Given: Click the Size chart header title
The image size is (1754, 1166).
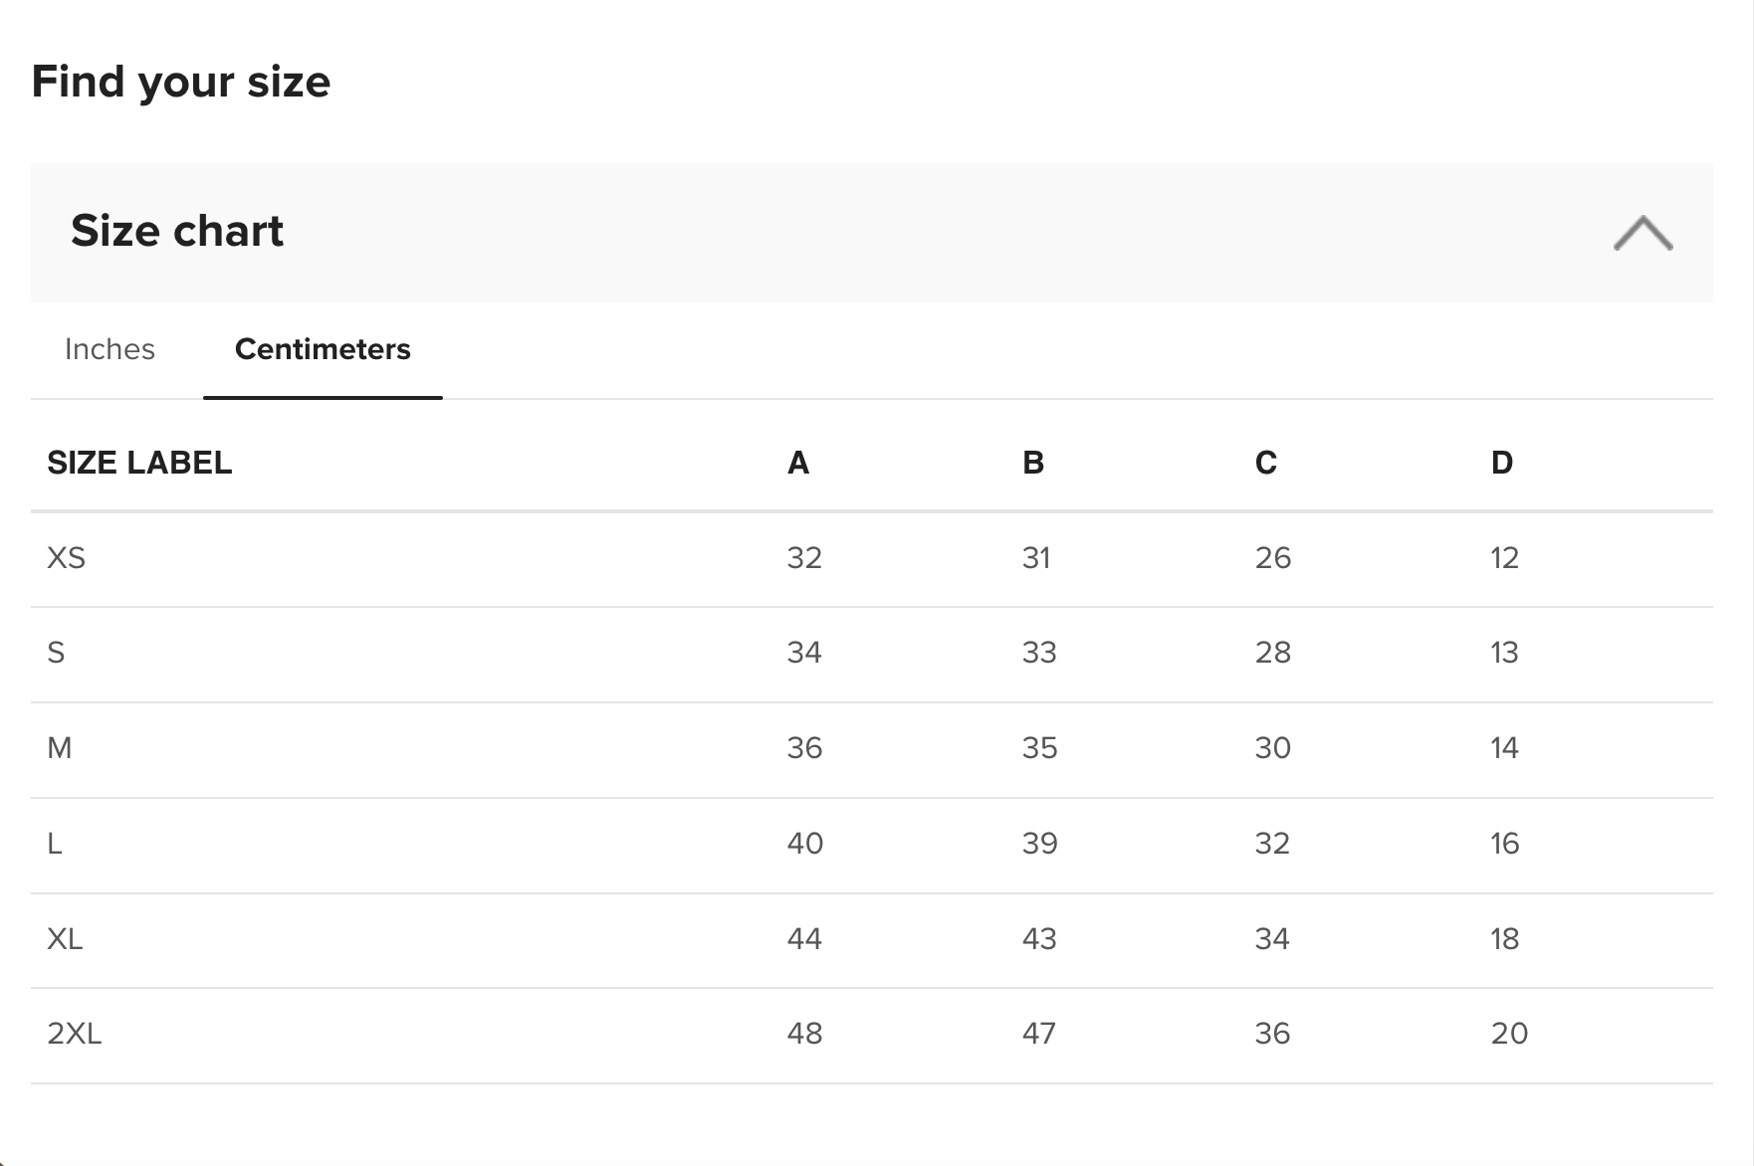Looking at the screenshot, I should coord(177,231).
